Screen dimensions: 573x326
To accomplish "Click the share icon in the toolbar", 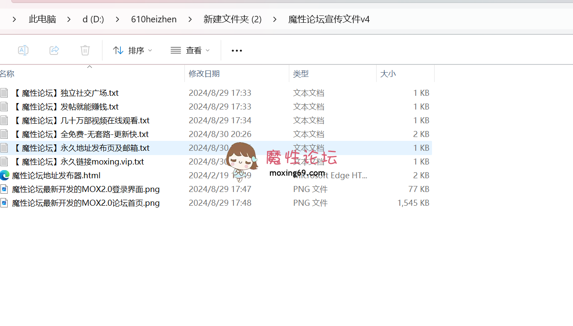I will [54, 50].
